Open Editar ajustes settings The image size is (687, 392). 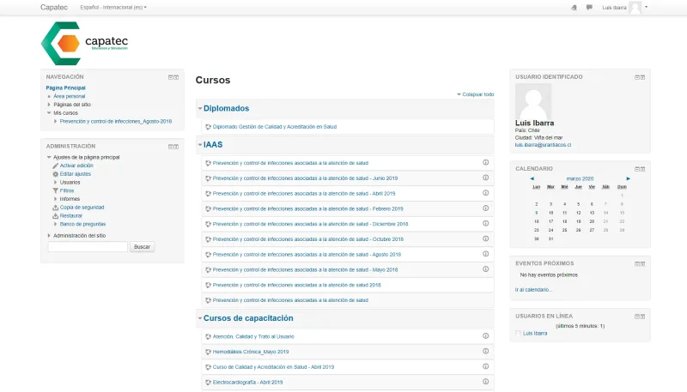click(76, 174)
